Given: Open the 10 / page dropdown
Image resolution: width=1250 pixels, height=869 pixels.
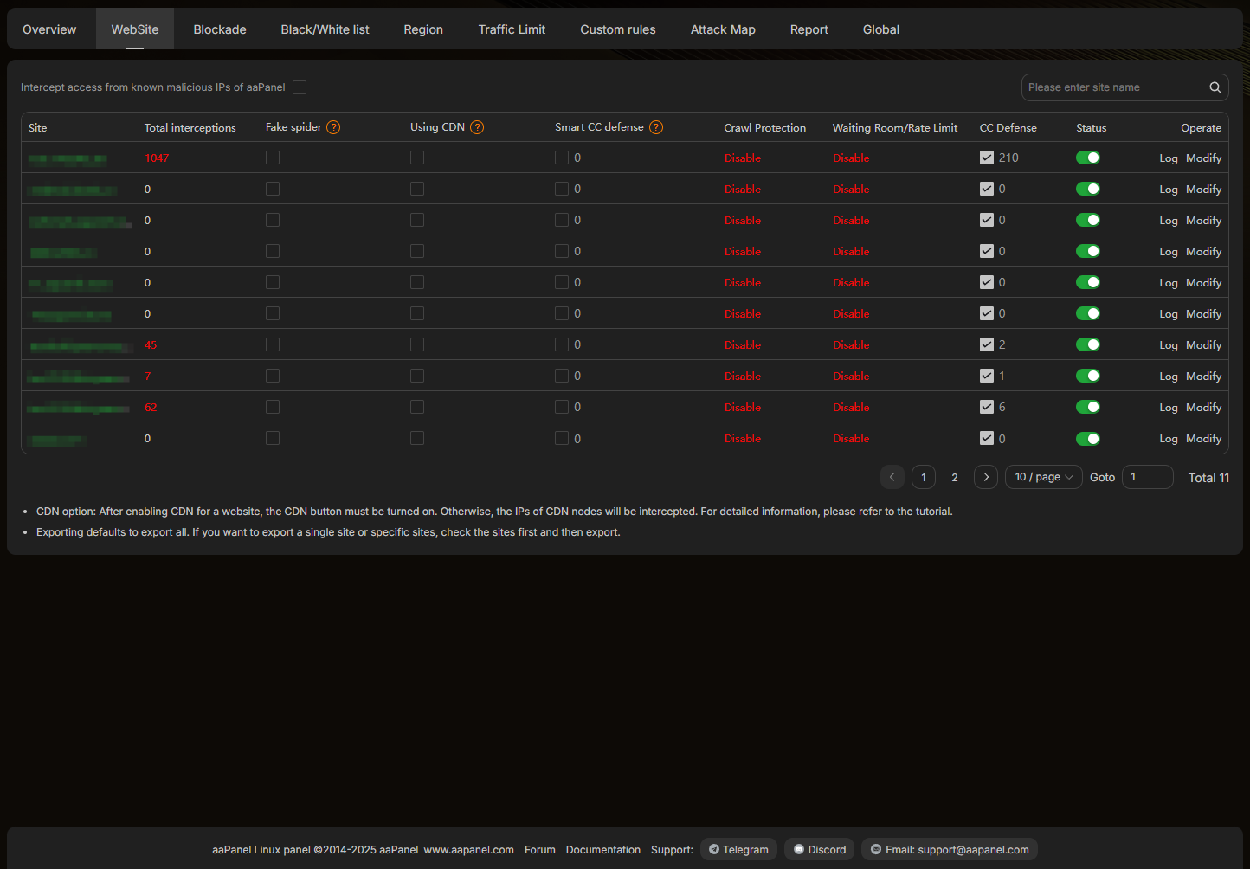Looking at the screenshot, I should (1043, 477).
